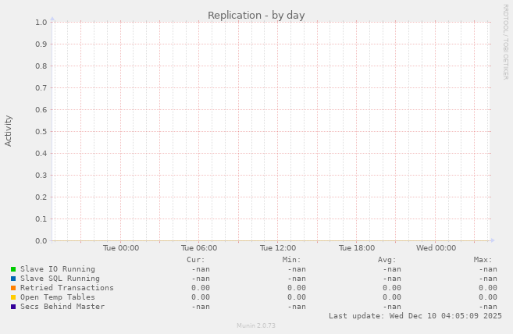Click the Tue 12:00 time axis label
Viewport: 513px width, 334px height.
(x=278, y=248)
